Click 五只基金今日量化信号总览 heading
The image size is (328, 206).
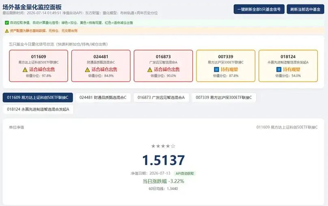[x=58, y=44]
